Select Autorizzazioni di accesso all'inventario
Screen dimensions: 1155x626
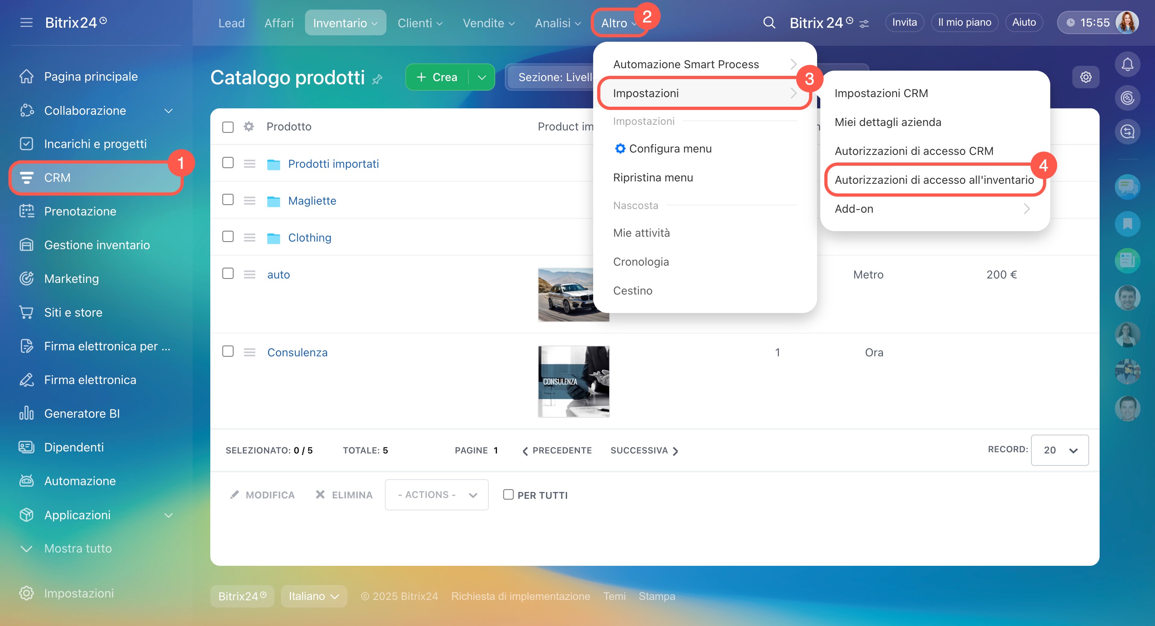[934, 180]
